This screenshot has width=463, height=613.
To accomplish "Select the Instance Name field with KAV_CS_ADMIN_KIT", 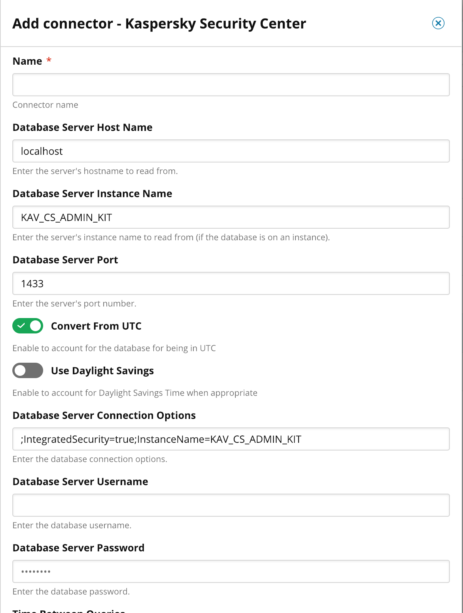I will [231, 217].
